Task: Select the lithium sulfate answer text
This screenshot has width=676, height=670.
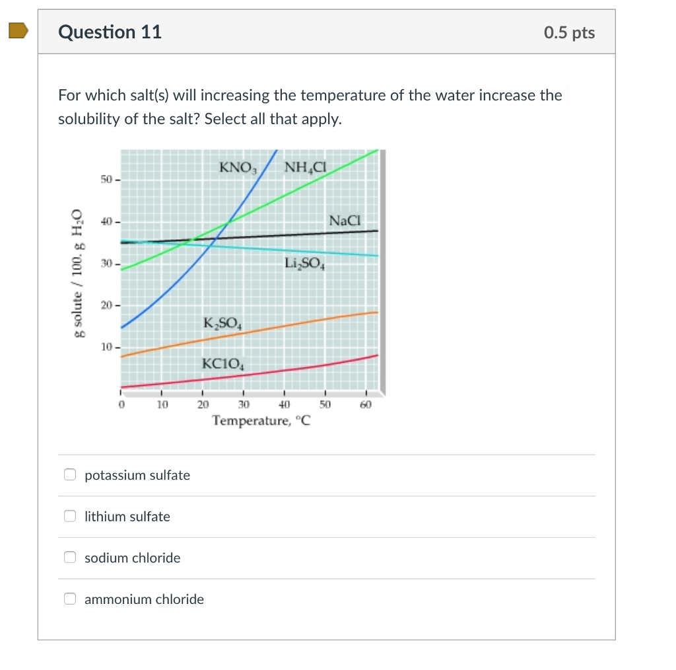Action: (x=127, y=517)
